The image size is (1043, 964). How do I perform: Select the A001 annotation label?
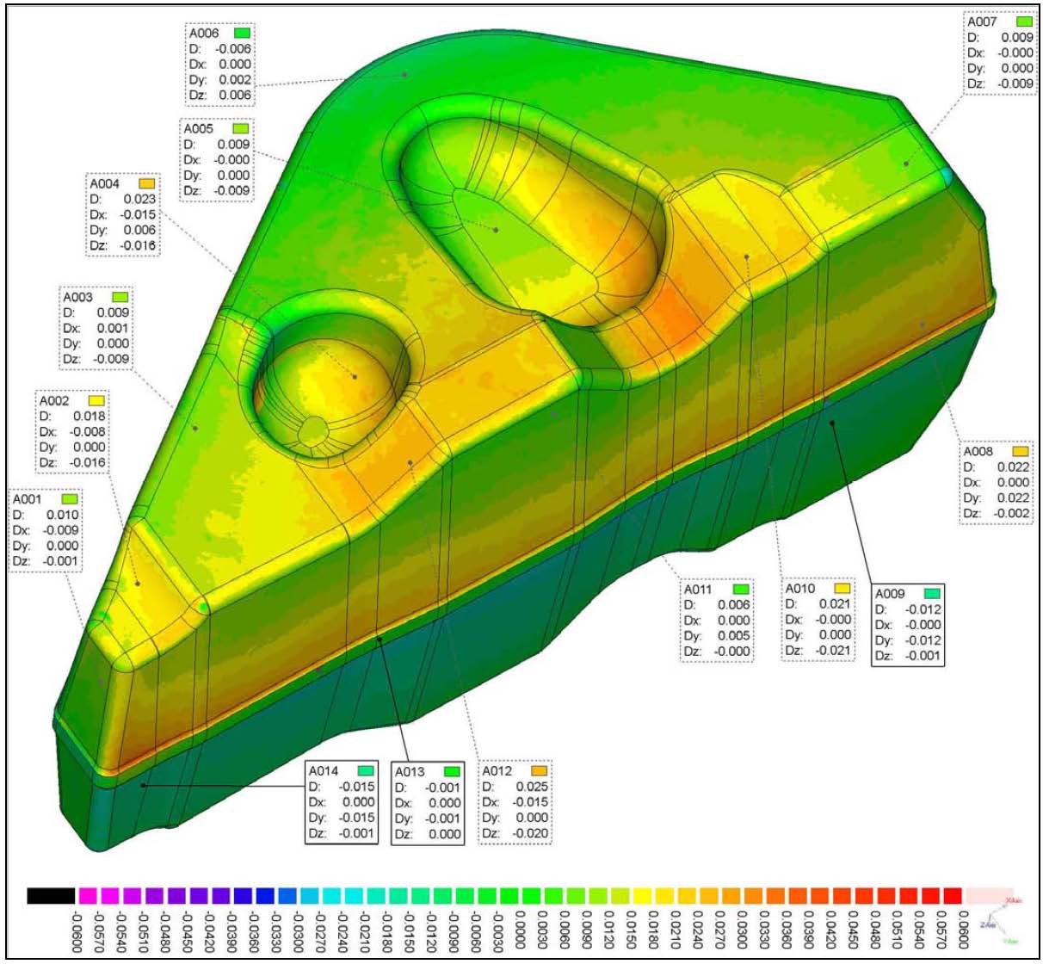click(27, 499)
